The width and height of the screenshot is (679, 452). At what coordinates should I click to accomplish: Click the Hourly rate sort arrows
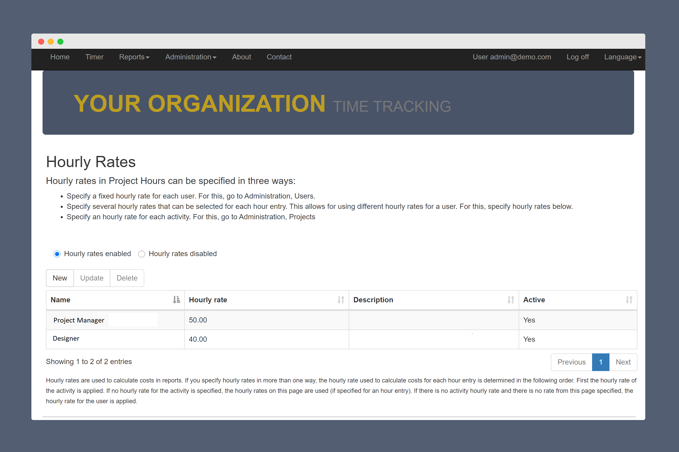click(341, 300)
